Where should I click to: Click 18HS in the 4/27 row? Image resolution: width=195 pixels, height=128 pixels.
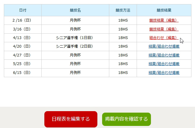(x=123, y=55)
